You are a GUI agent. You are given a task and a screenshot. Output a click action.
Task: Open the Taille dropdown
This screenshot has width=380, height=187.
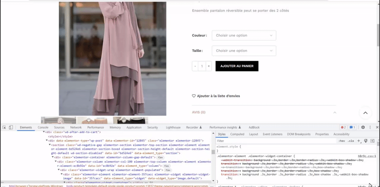point(244,51)
